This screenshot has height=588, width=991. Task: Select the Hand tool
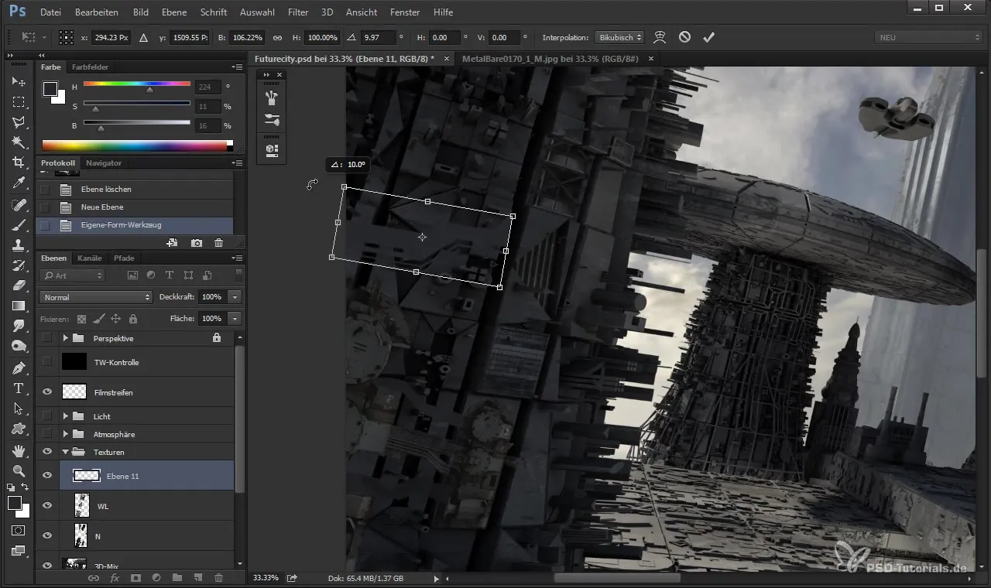pos(19,450)
